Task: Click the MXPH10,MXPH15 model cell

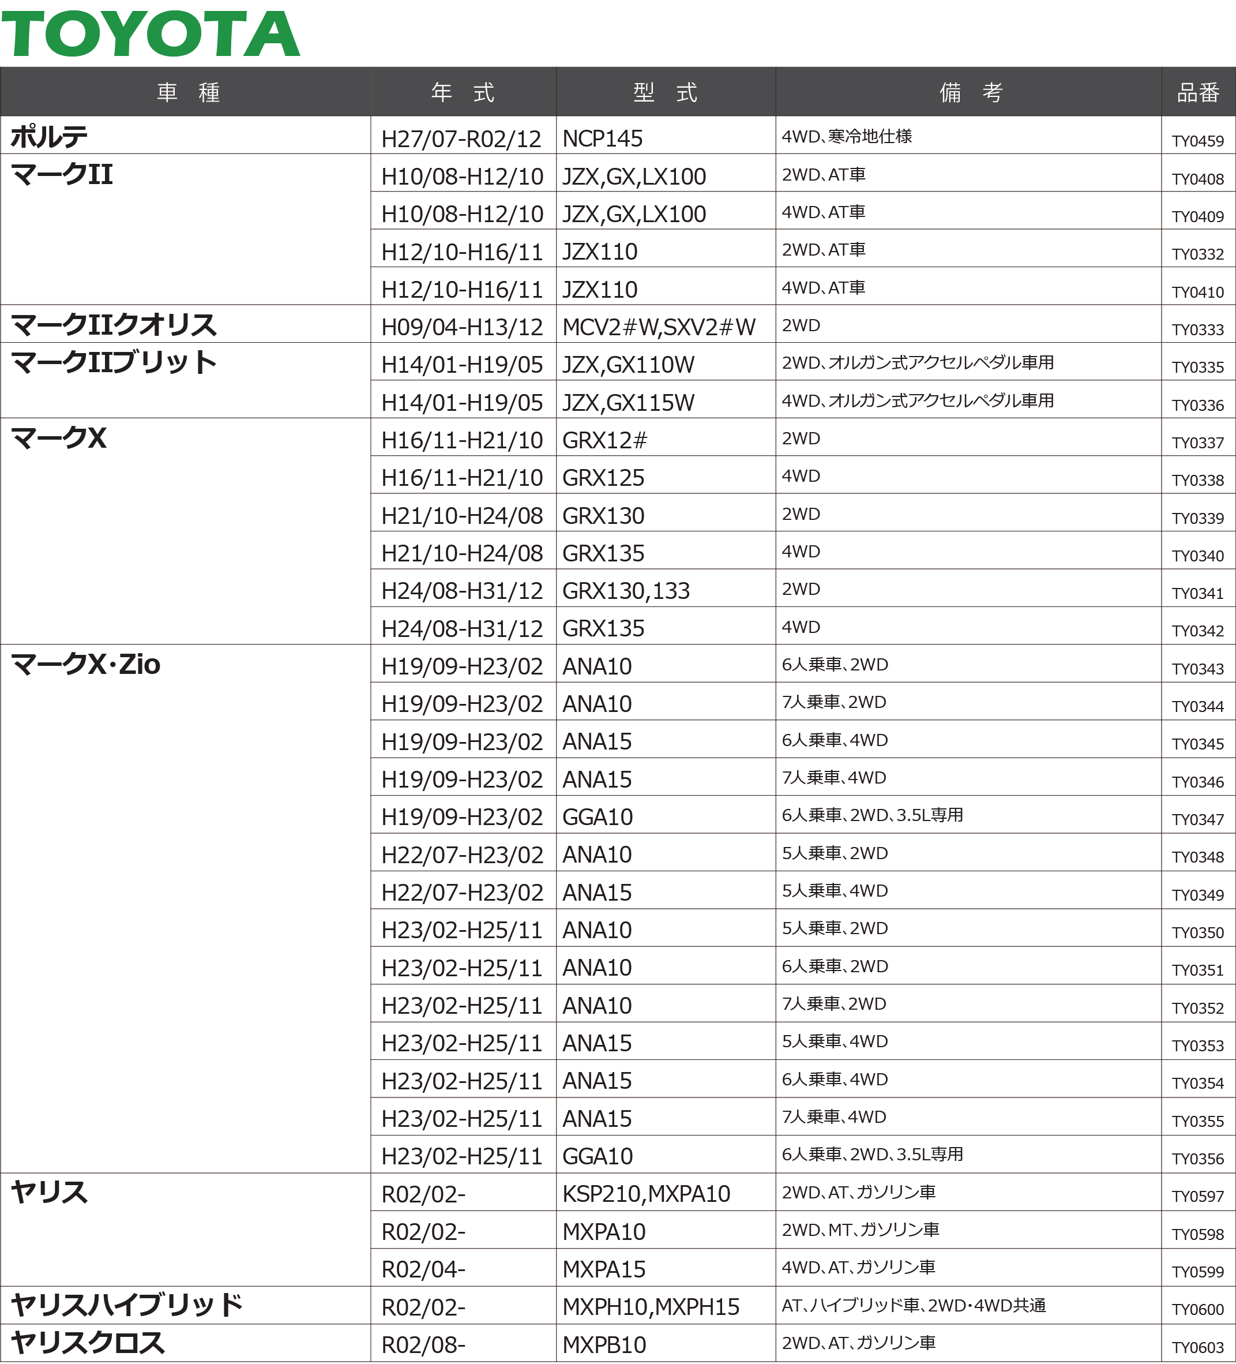Action: (x=651, y=1306)
